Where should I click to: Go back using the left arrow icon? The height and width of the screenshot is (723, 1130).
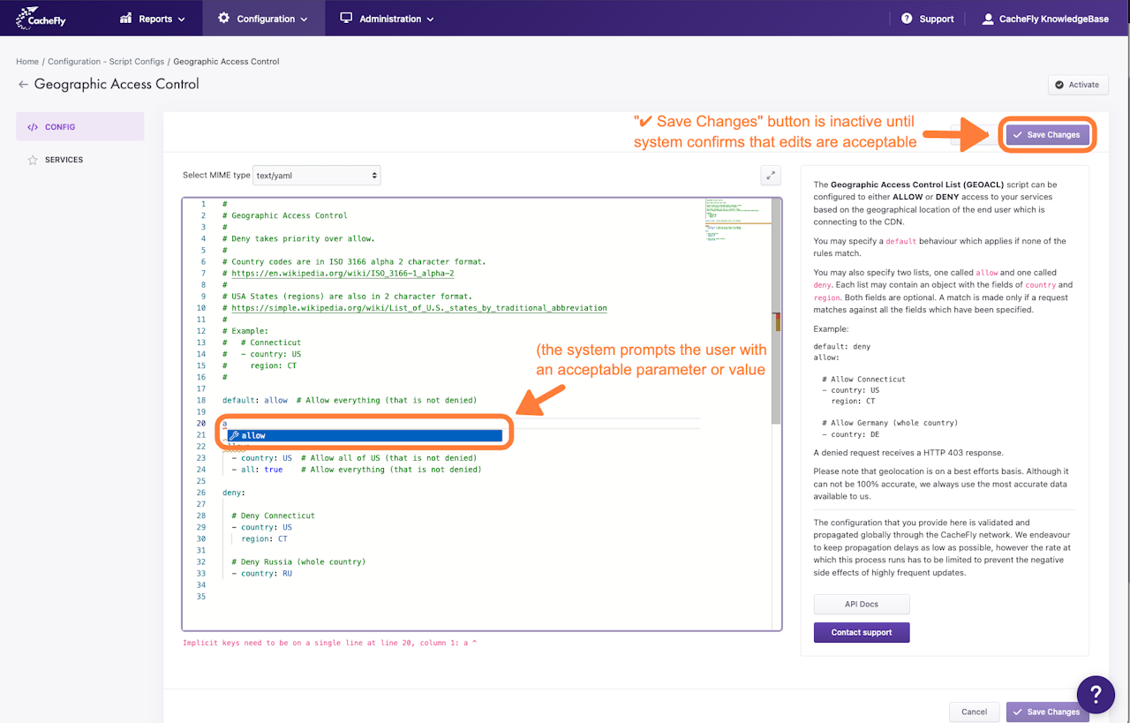pyautogui.click(x=23, y=85)
